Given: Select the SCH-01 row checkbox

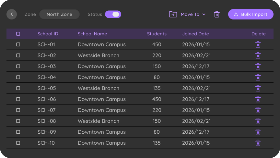Looking at the screenshot, I should click(18, 44).
